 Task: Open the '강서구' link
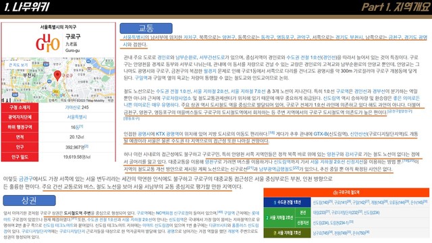[x=351, y=155]
